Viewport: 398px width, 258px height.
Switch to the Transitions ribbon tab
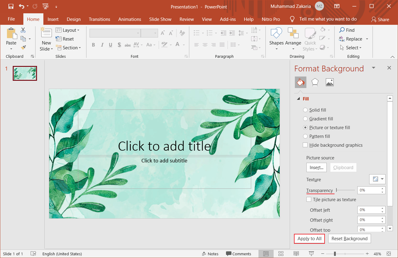coord(99,19)
